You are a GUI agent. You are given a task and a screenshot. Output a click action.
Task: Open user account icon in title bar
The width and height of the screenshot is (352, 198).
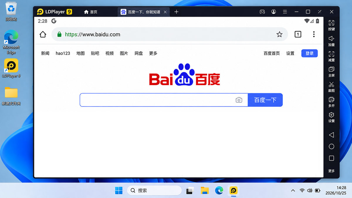[x=274, y=12]
